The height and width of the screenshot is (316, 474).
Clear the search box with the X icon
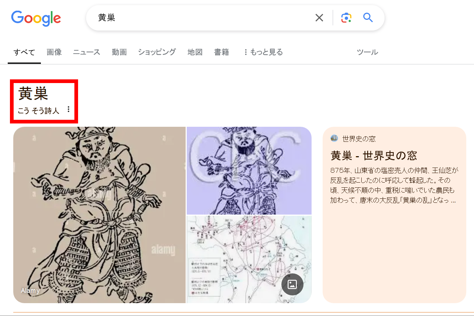(x=319, y=18)
